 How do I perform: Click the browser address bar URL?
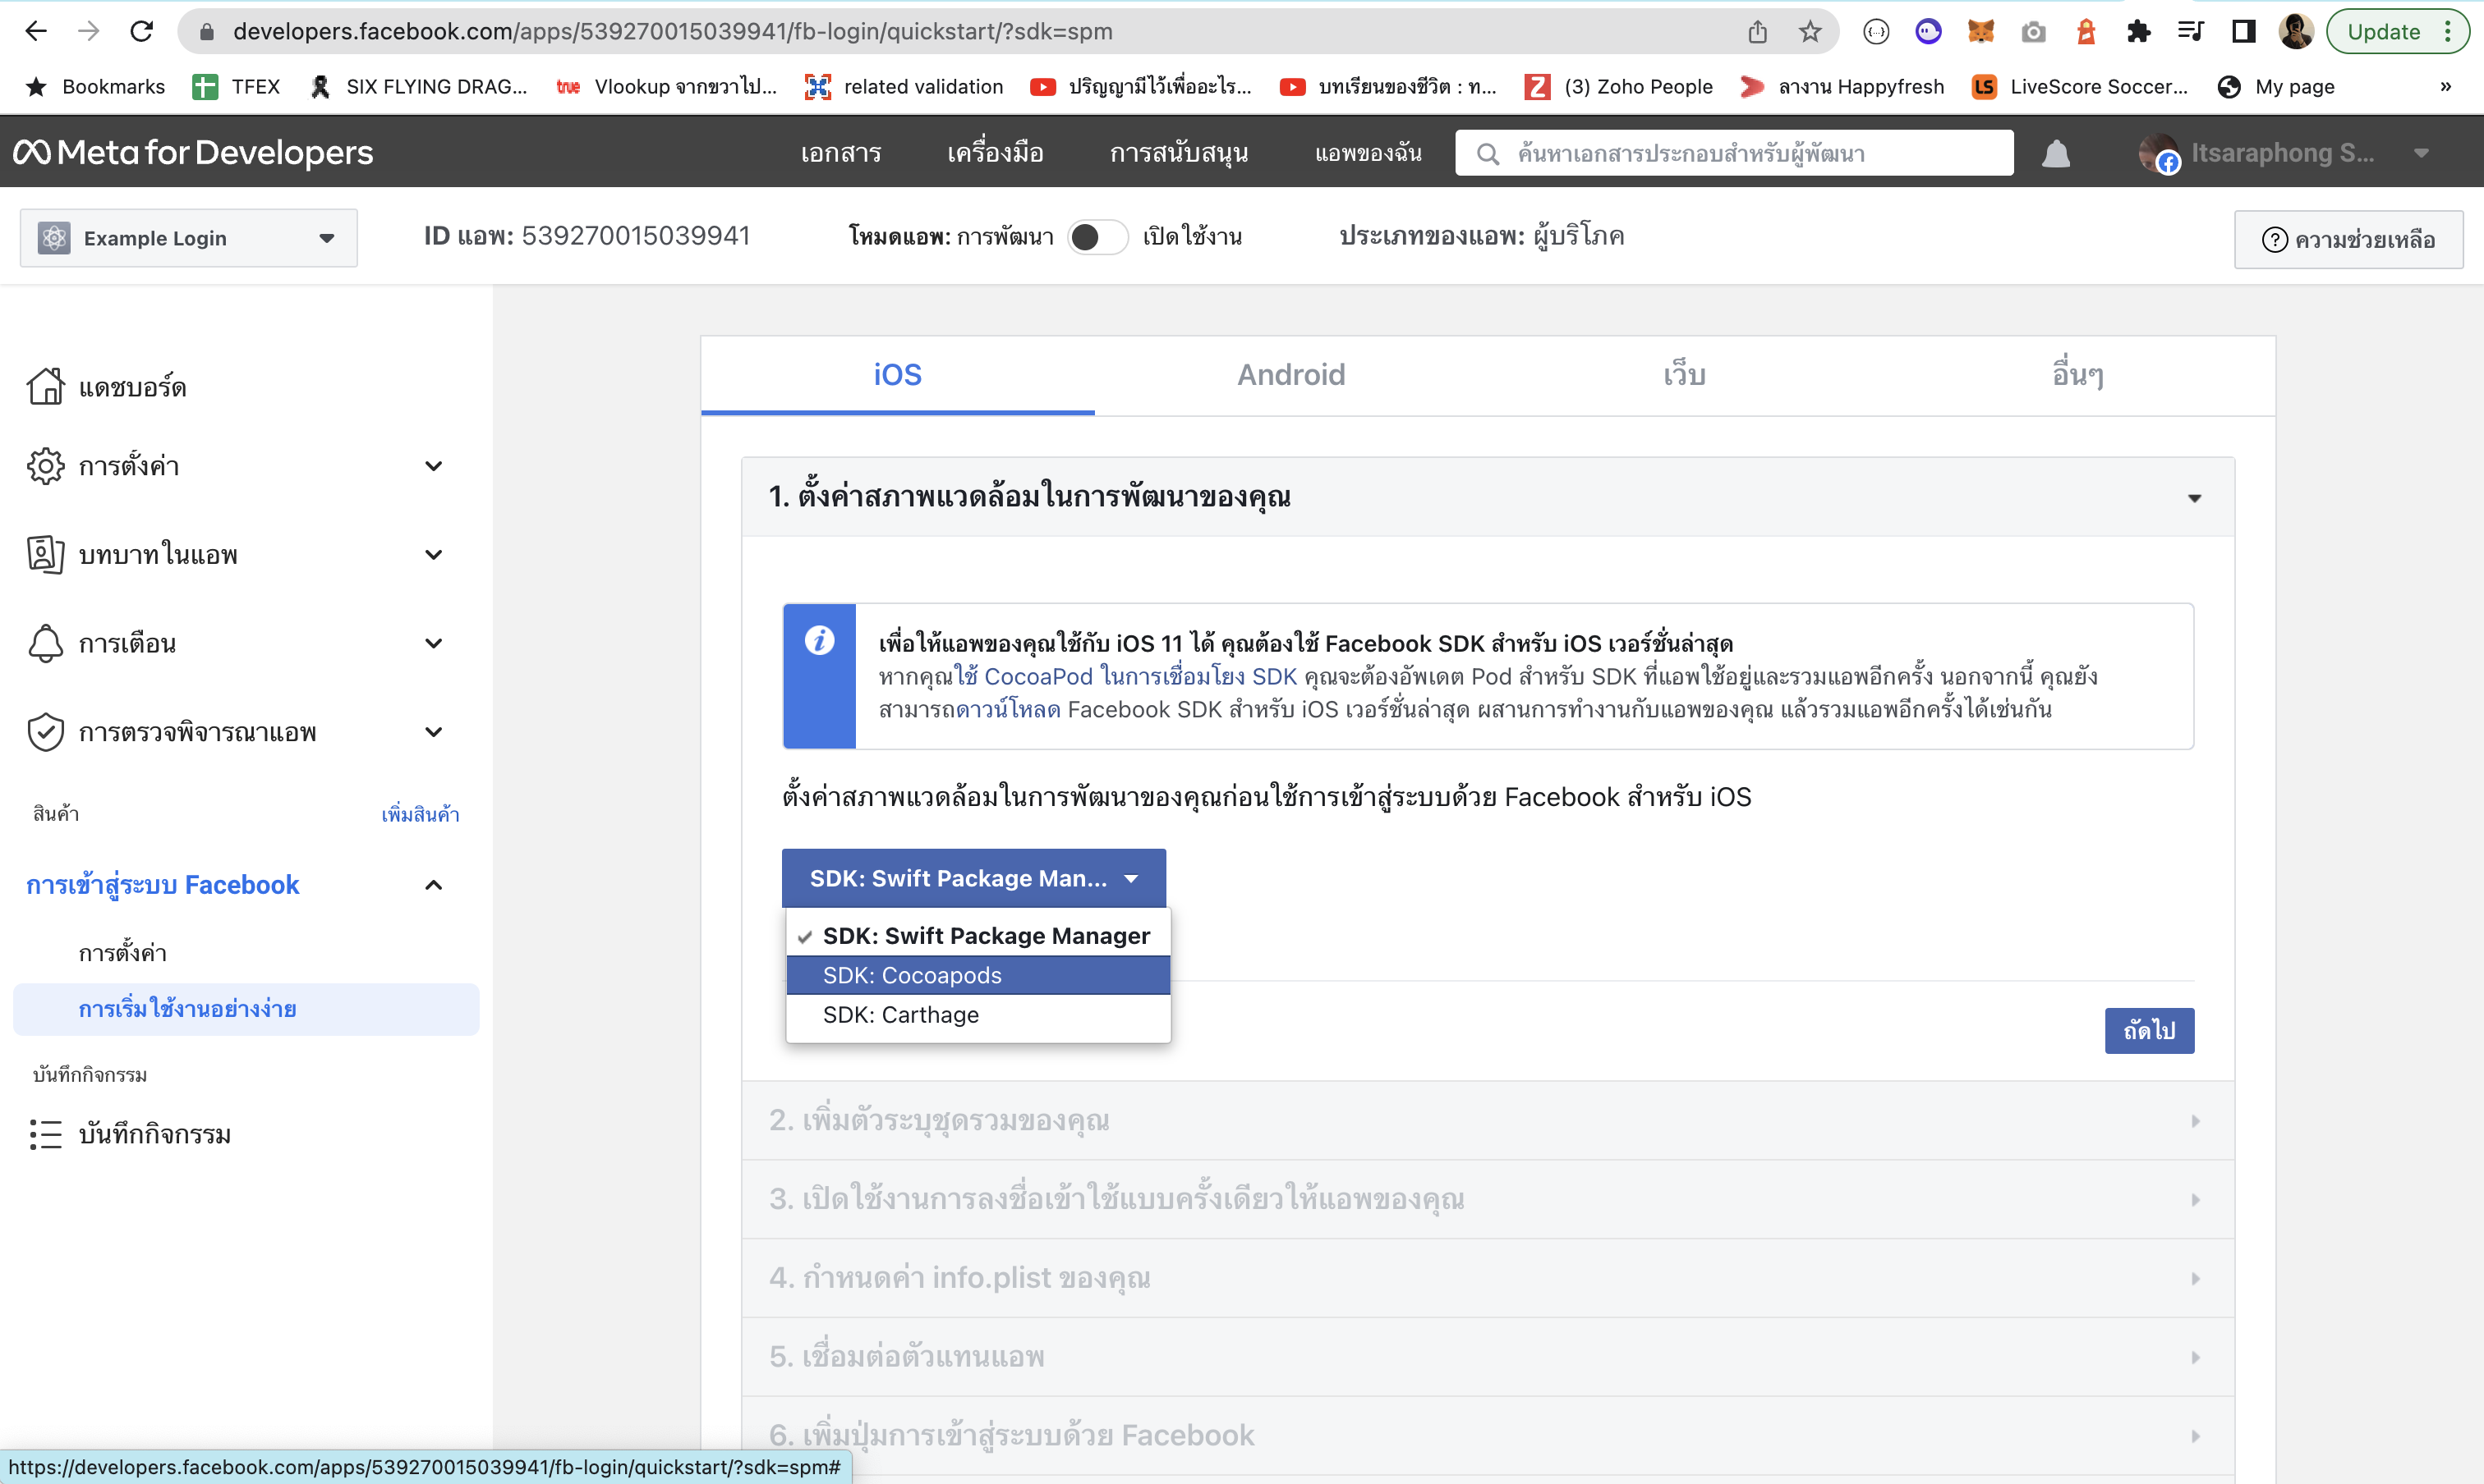coord(673,32)
